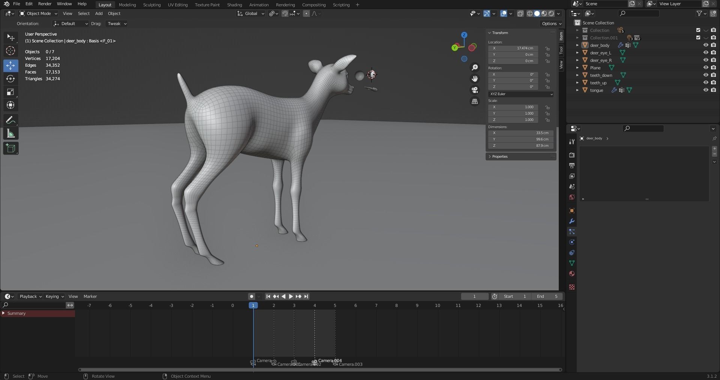The image size is (720, 380).
Task: Open Object Data properties tab icon
Action: coord(572,263)
